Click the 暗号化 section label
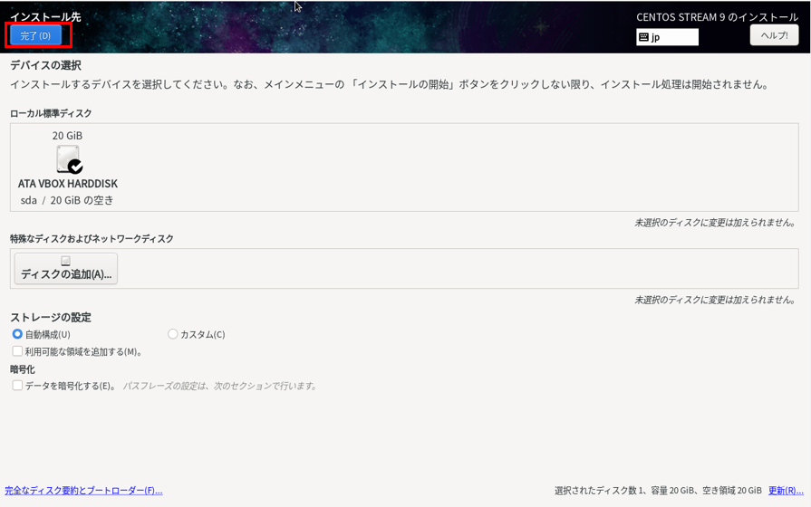 (23, 369)
